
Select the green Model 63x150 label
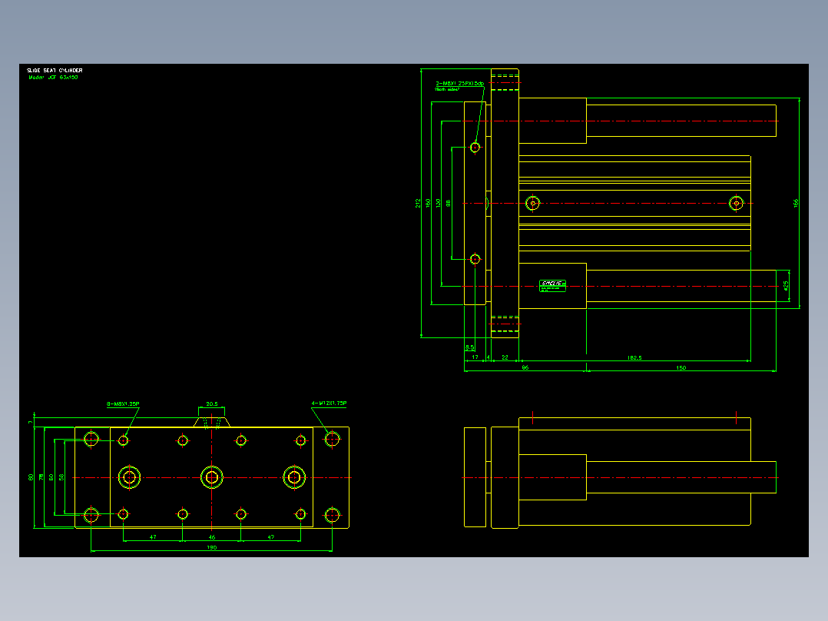53,77
